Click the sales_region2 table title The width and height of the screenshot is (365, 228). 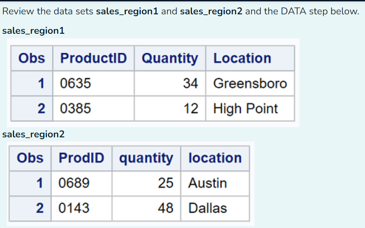(33, 135)
